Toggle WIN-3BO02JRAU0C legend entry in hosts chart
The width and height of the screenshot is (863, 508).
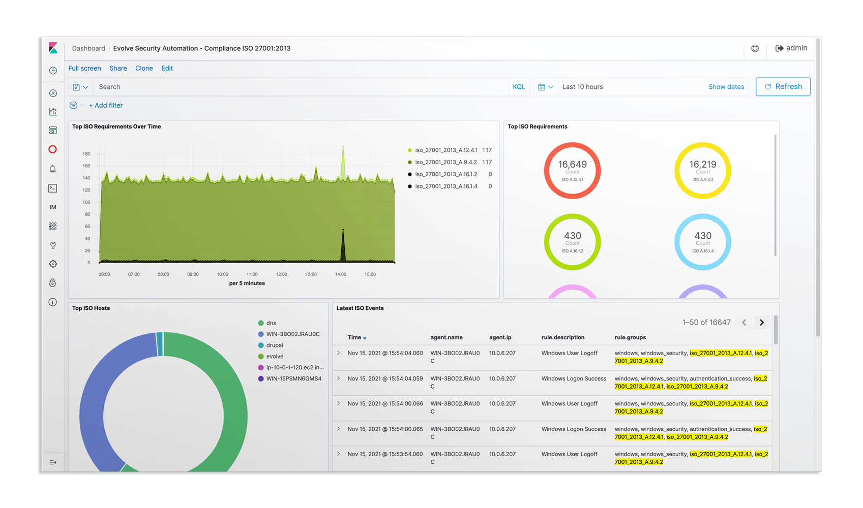(289, 334)
